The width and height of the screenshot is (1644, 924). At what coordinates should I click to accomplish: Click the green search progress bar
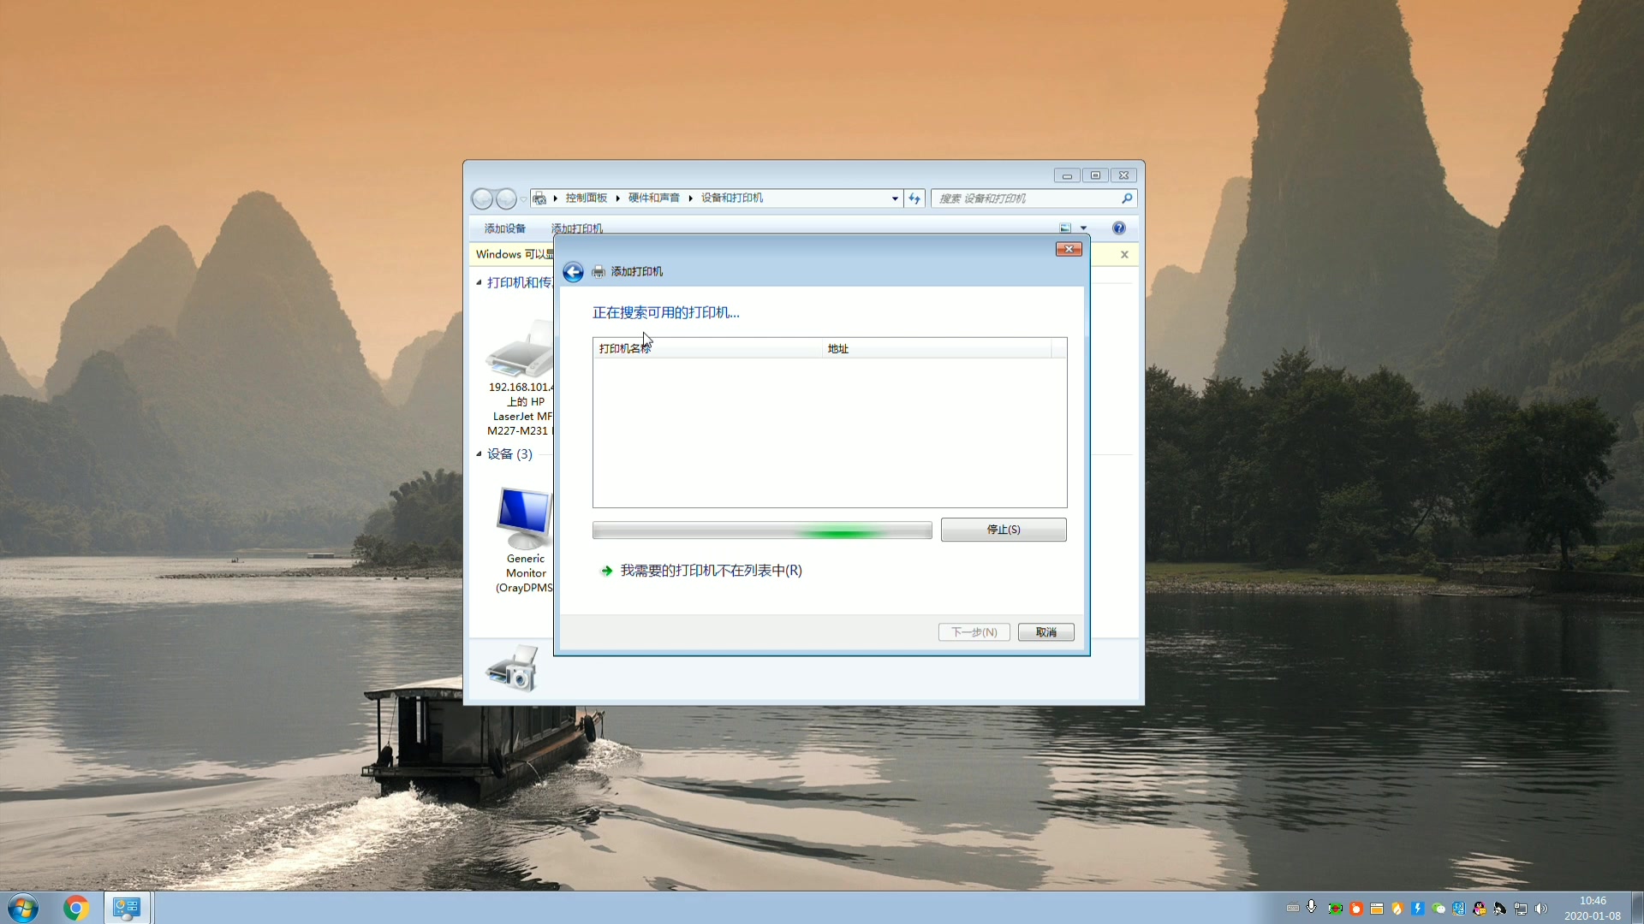click(x=761, y=530)
